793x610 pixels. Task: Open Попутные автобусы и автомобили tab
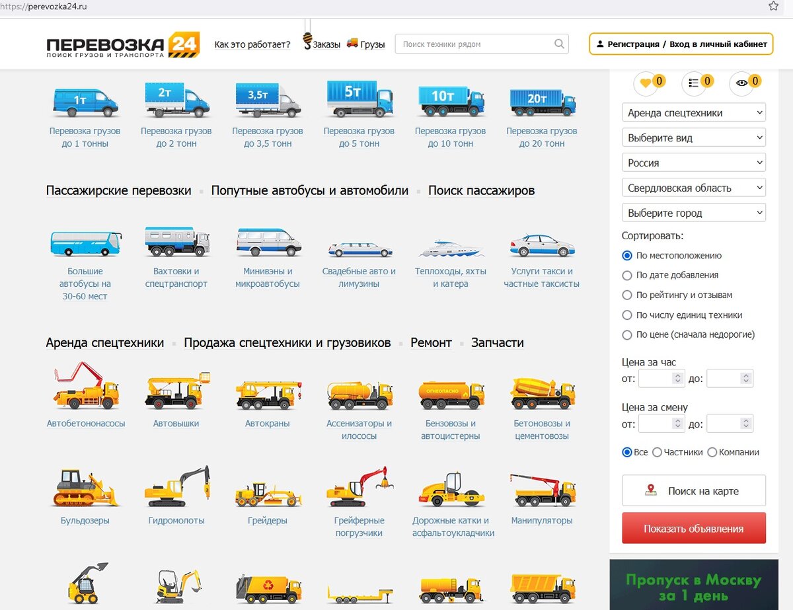309,190
